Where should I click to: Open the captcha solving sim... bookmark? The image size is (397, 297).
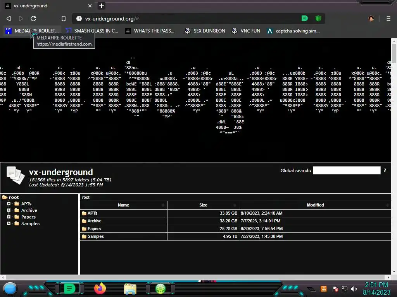(x=294, y=31)
